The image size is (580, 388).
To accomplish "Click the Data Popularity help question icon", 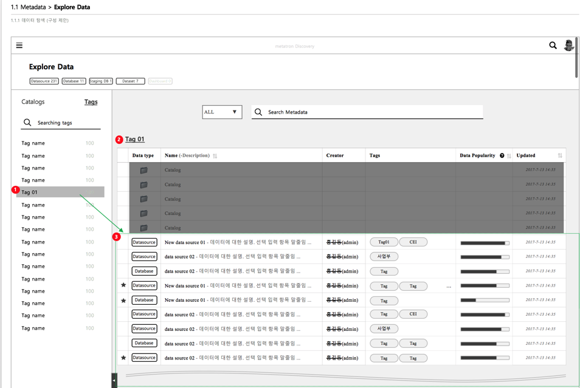I will point(502,155).
